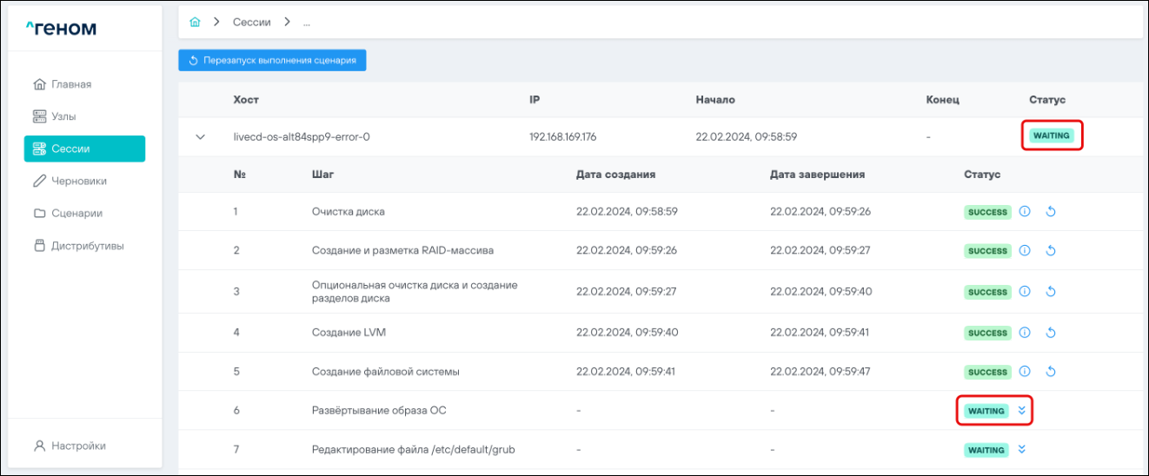
Task: Navigate to Сценарии page
Action: [76, 213]
